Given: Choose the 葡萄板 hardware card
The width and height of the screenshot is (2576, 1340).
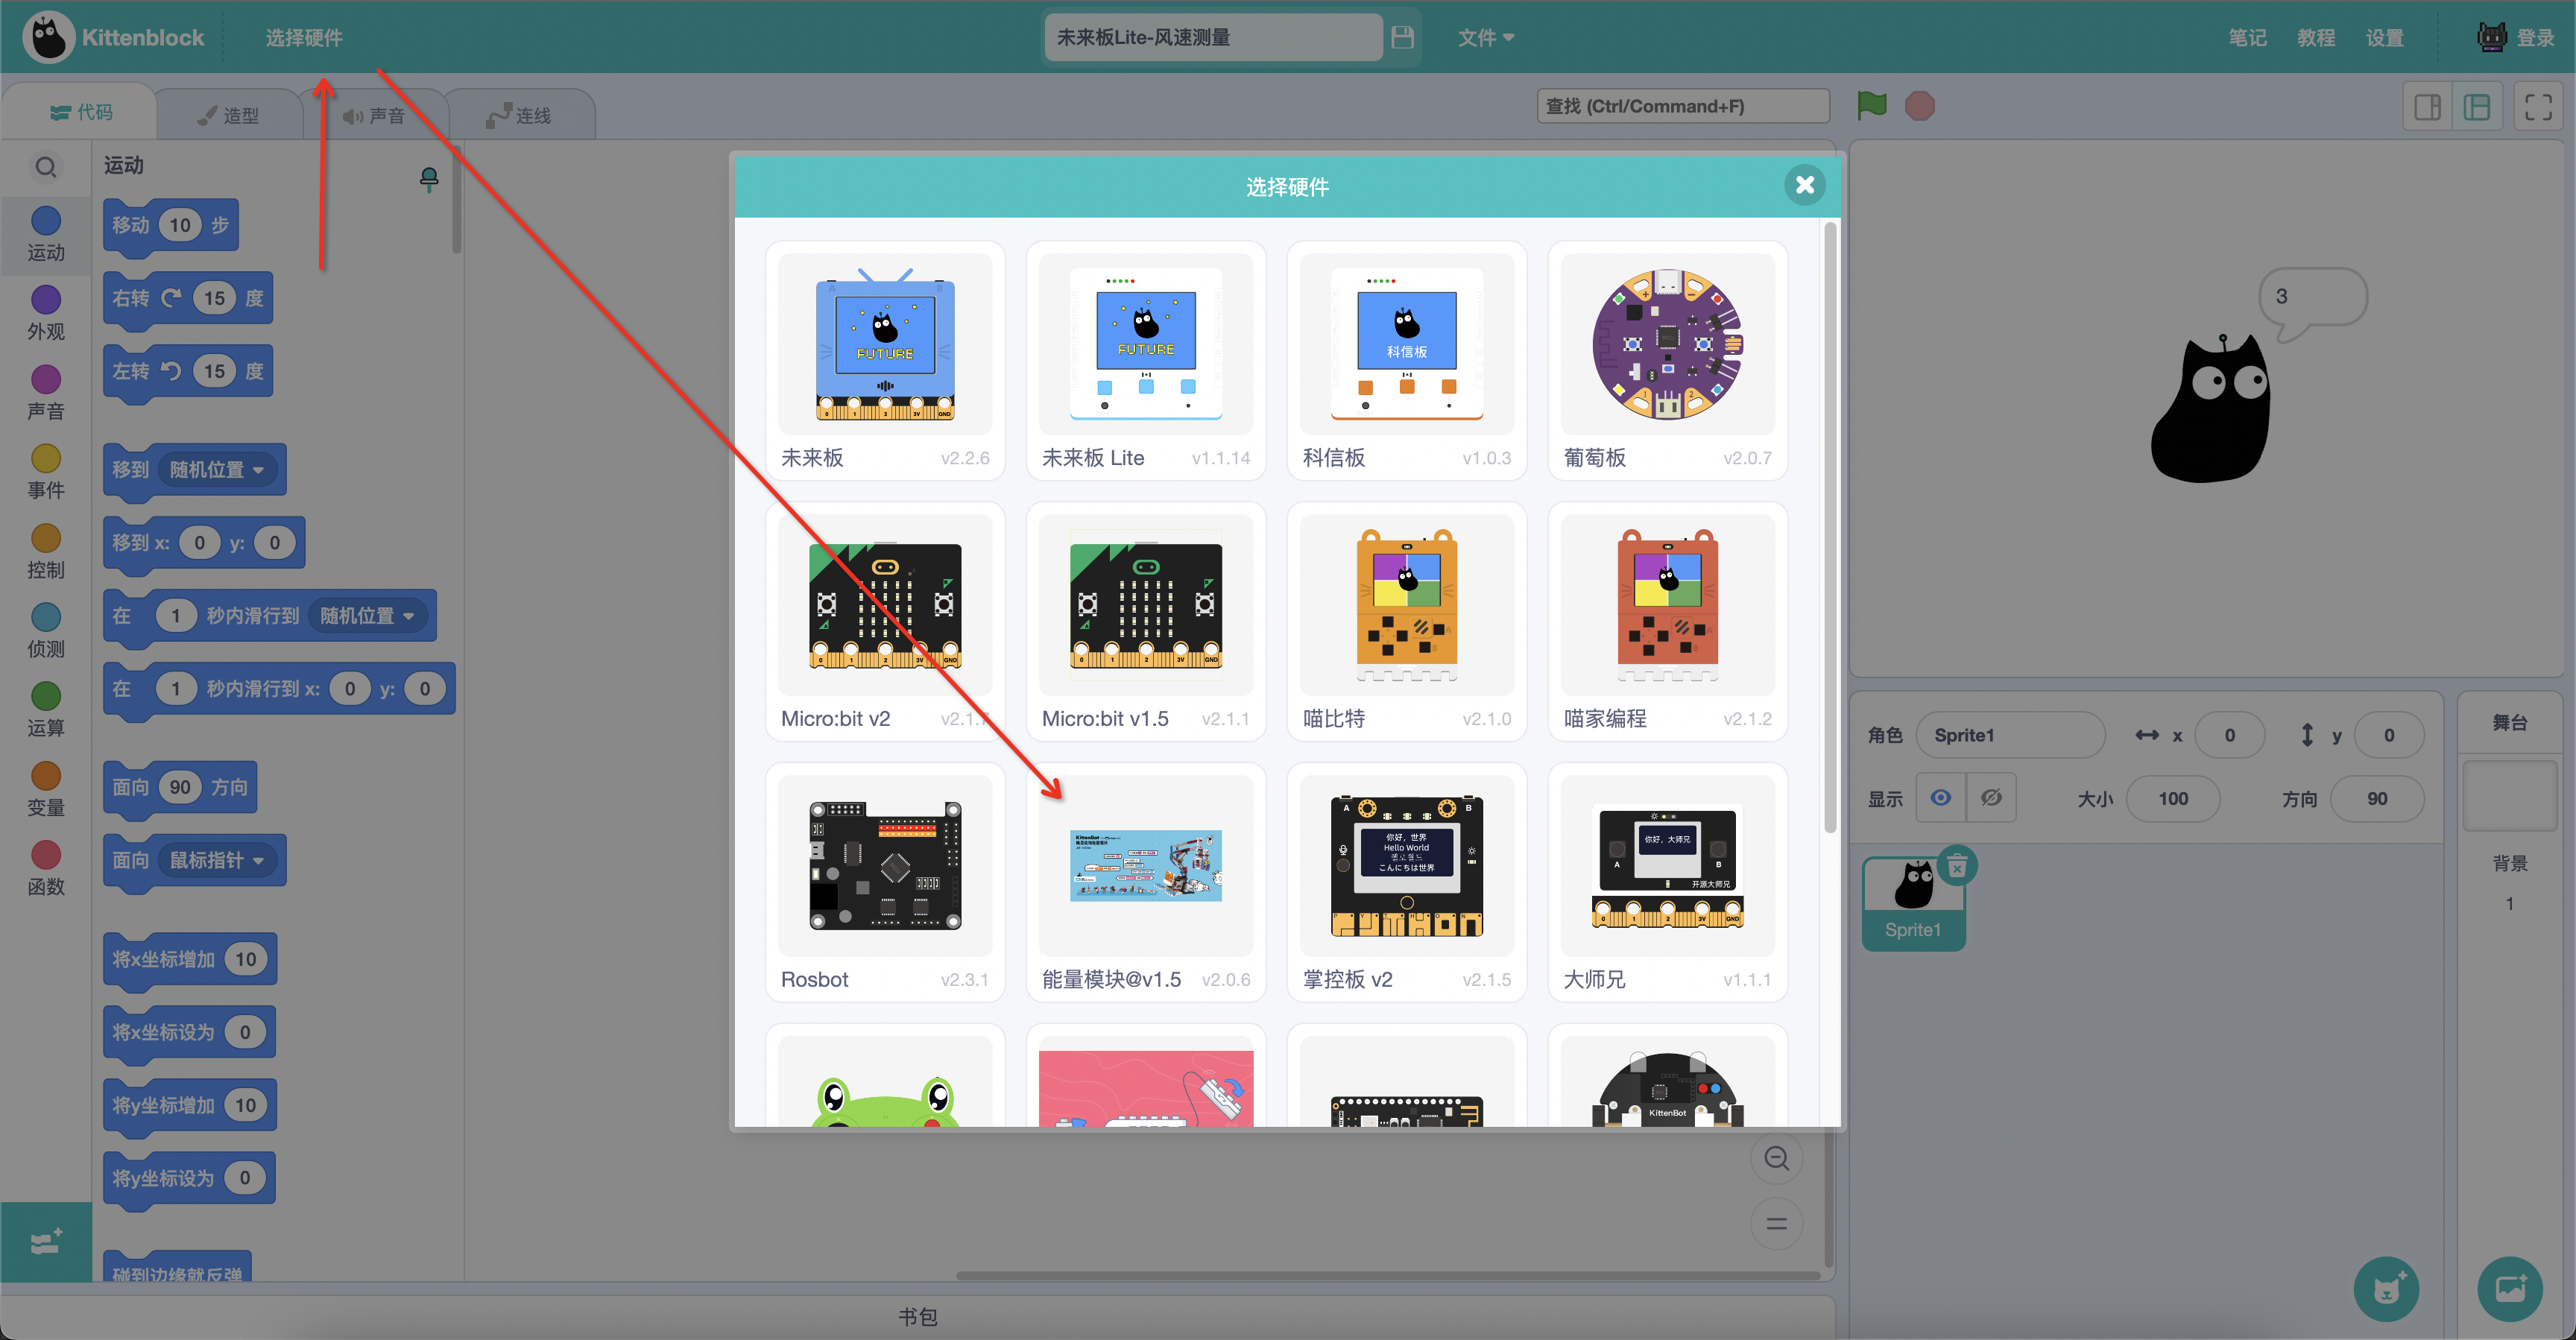Looking at the screenshot, I should (1667, 360).
